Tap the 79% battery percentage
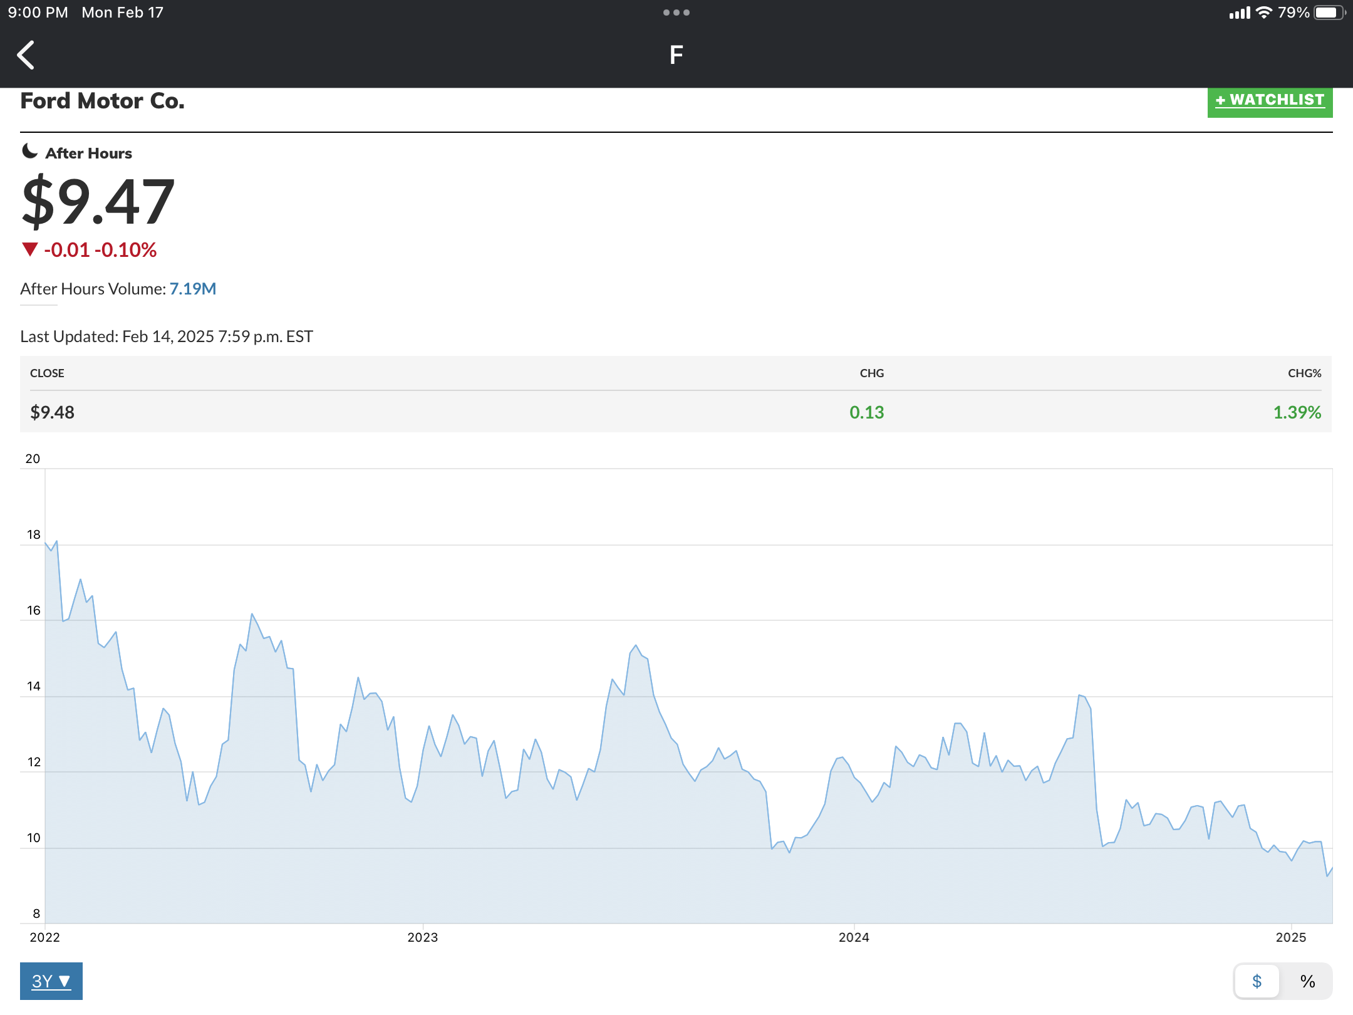 [1294, 13]
